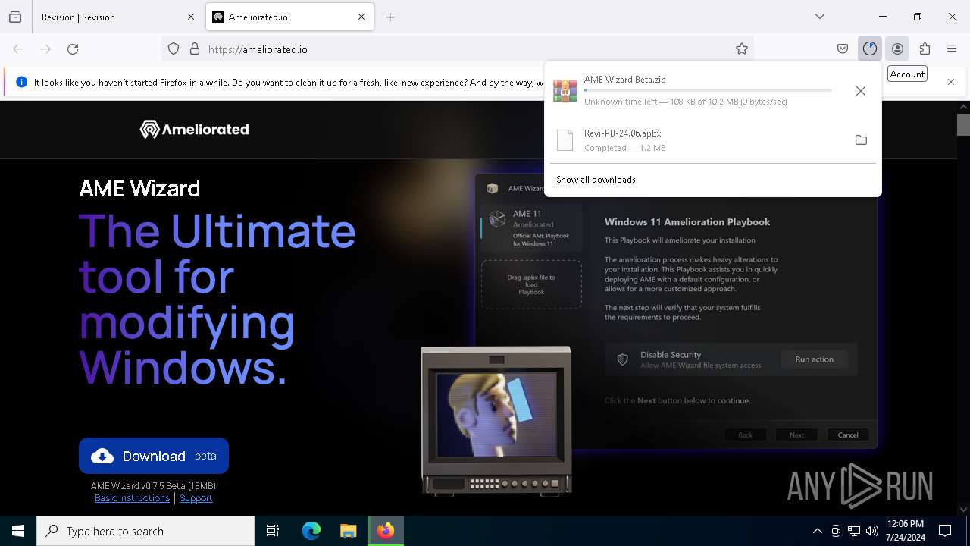Click the retro monitor image
Screen dimensions: 970x546
click(496, 421)
